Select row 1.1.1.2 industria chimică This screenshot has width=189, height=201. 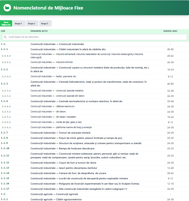(x=52, y=62)
